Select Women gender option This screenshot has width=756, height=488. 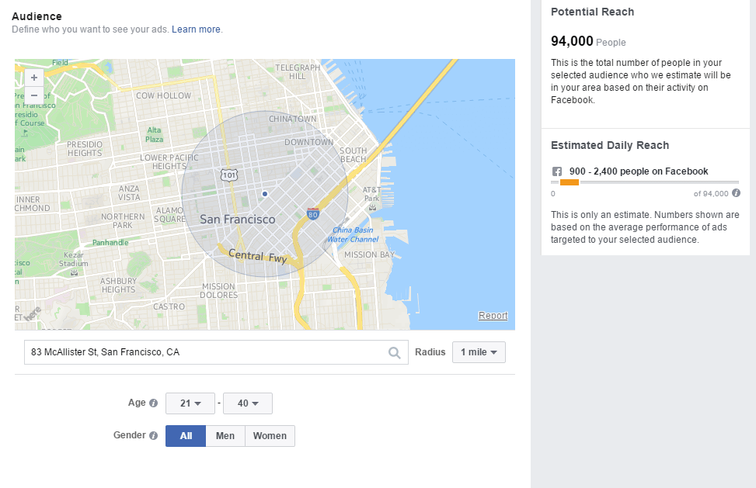click(270, 436)
